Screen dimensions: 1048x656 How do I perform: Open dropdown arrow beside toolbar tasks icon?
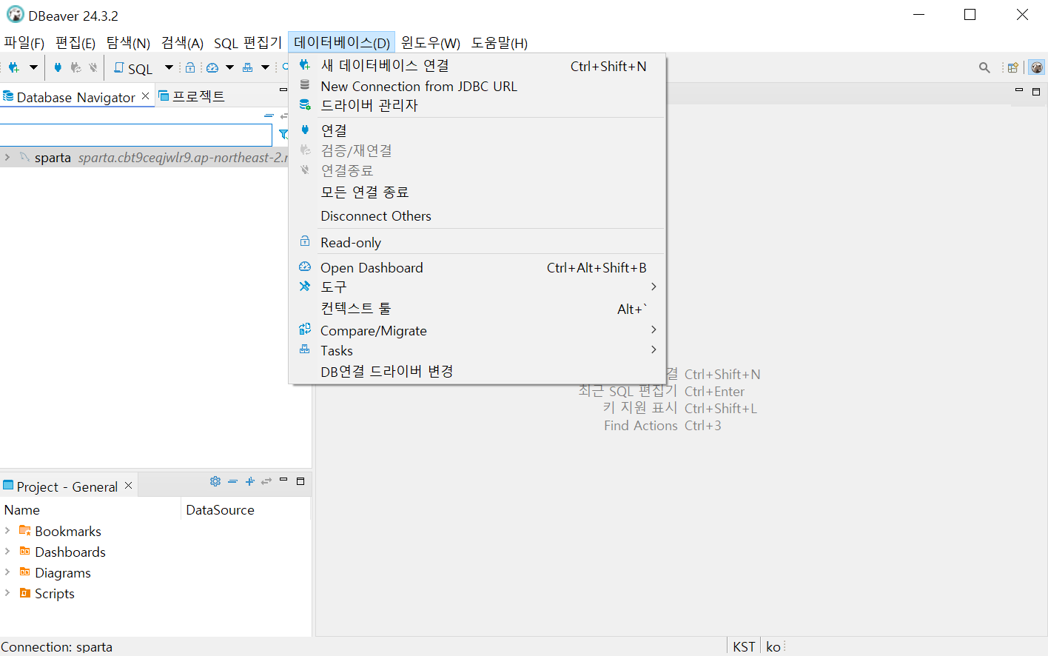click(x=265, y=67)
